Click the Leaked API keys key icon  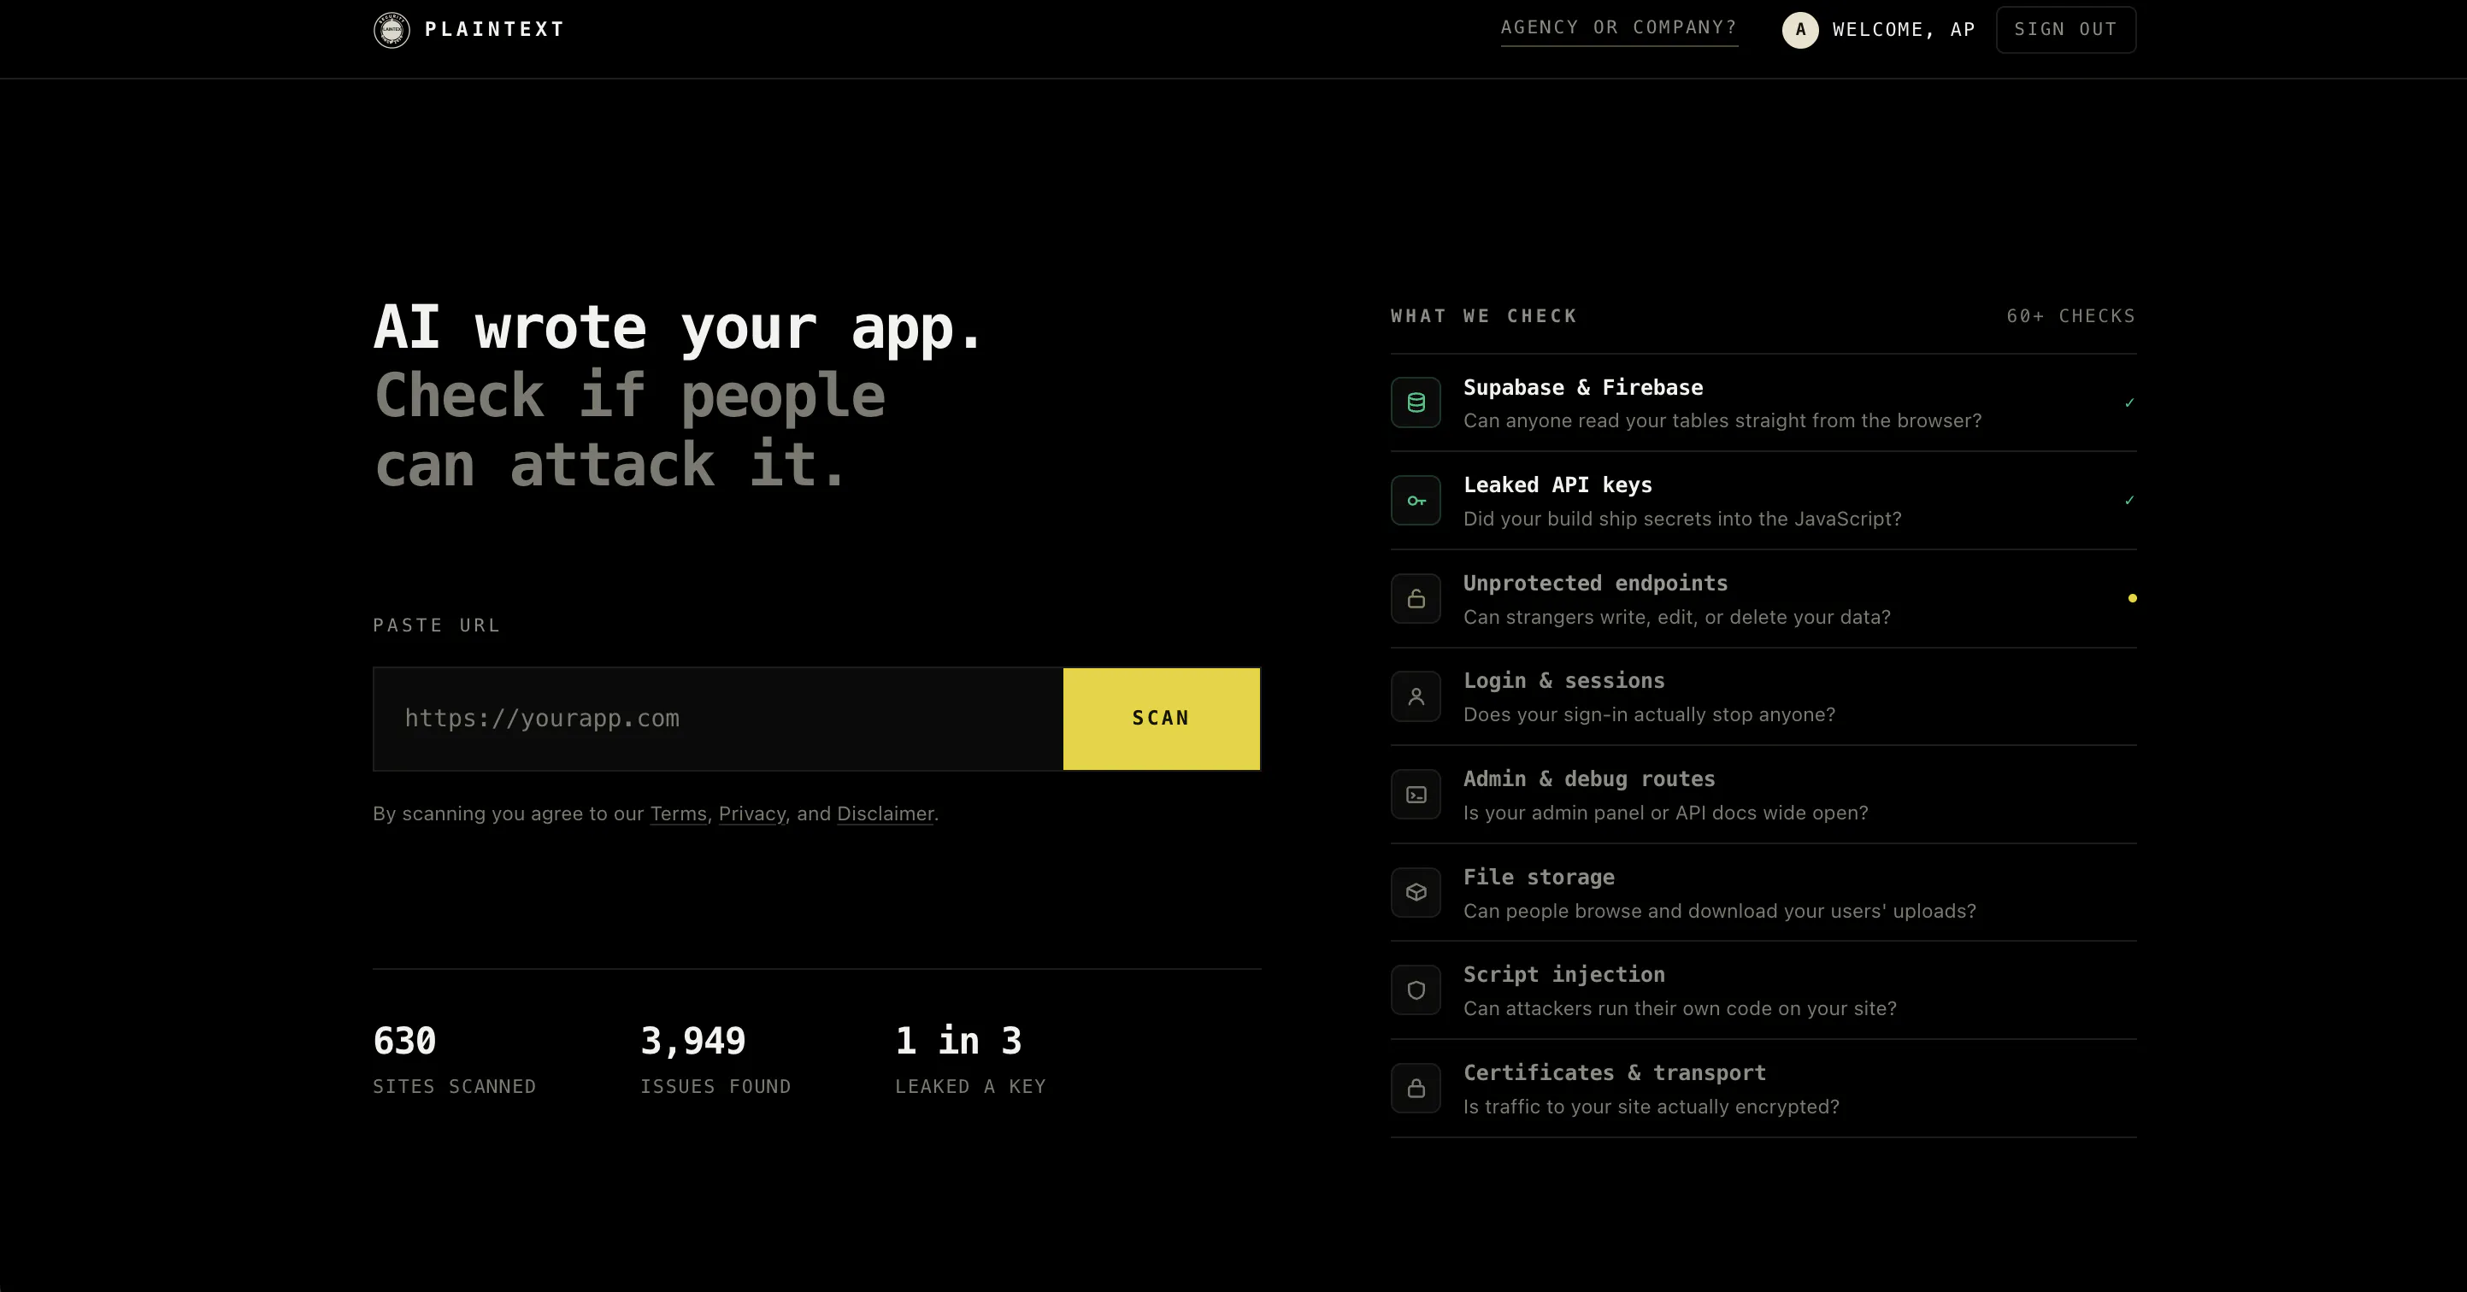click(x=1416, y=501)
